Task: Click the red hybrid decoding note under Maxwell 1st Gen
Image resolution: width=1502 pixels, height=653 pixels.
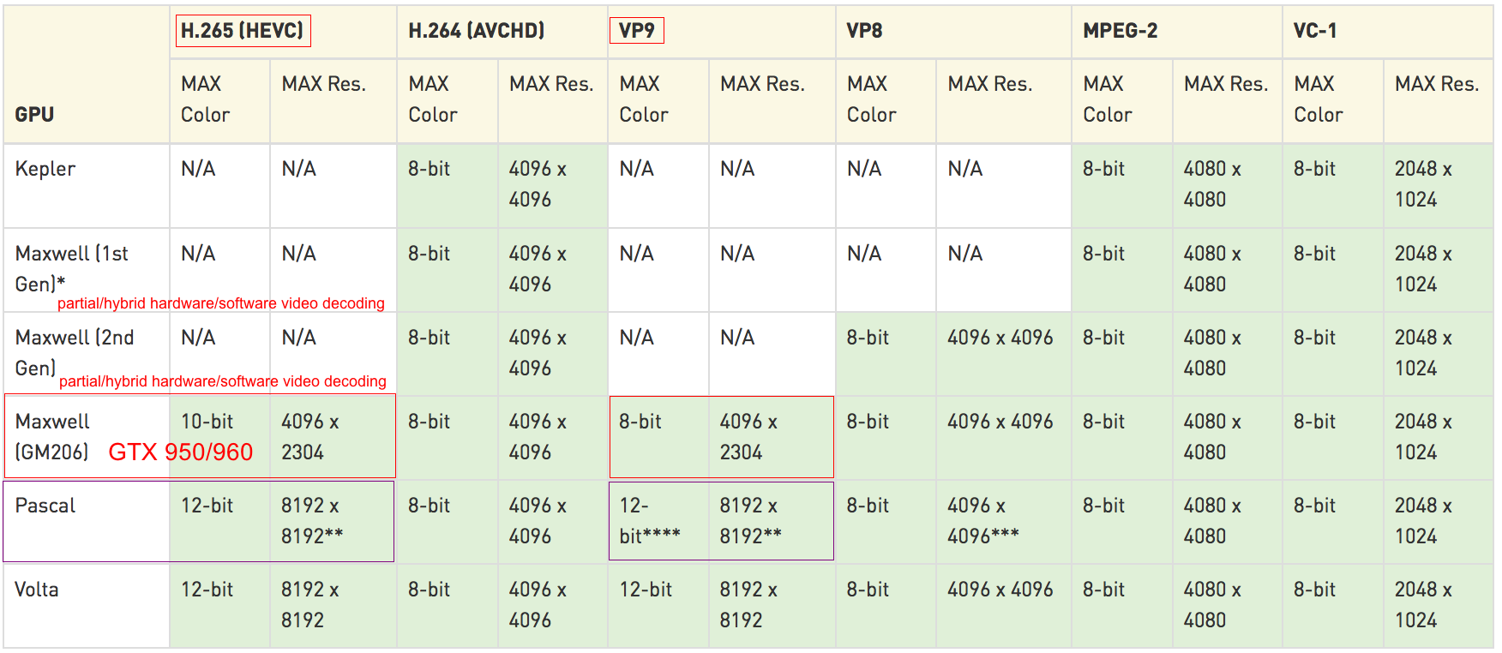Action: click(220, 303)
